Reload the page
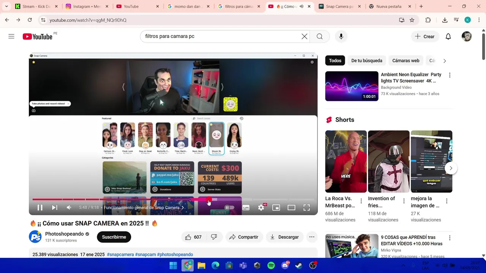The width and height of the screenshot is (486, 273). coord(30,20)
